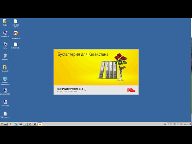Open the Пуск start button
The height and width of the screenshot is (144, 192).
[4, 124]
